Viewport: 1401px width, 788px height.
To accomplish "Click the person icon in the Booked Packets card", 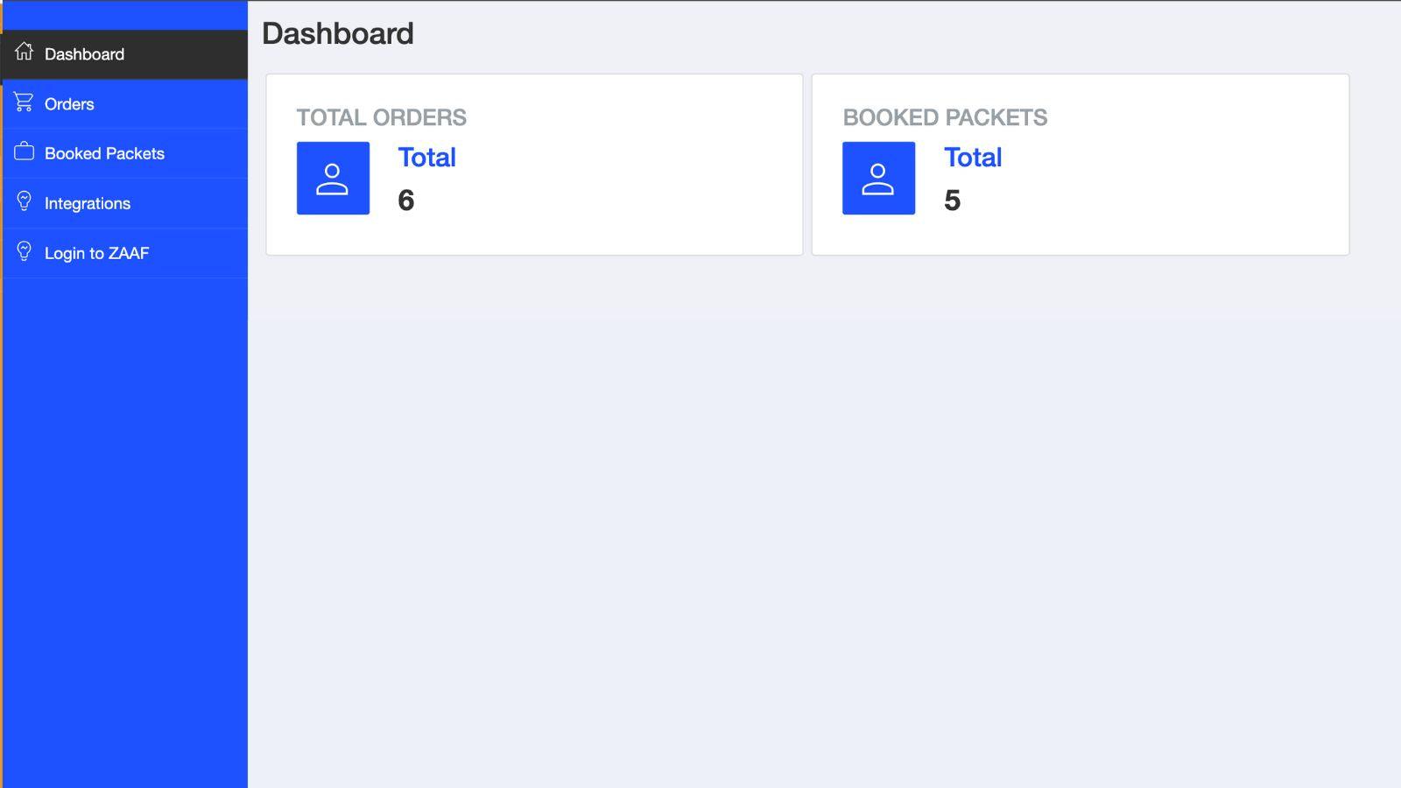I will pyautogui.click(x=878, y=178).
